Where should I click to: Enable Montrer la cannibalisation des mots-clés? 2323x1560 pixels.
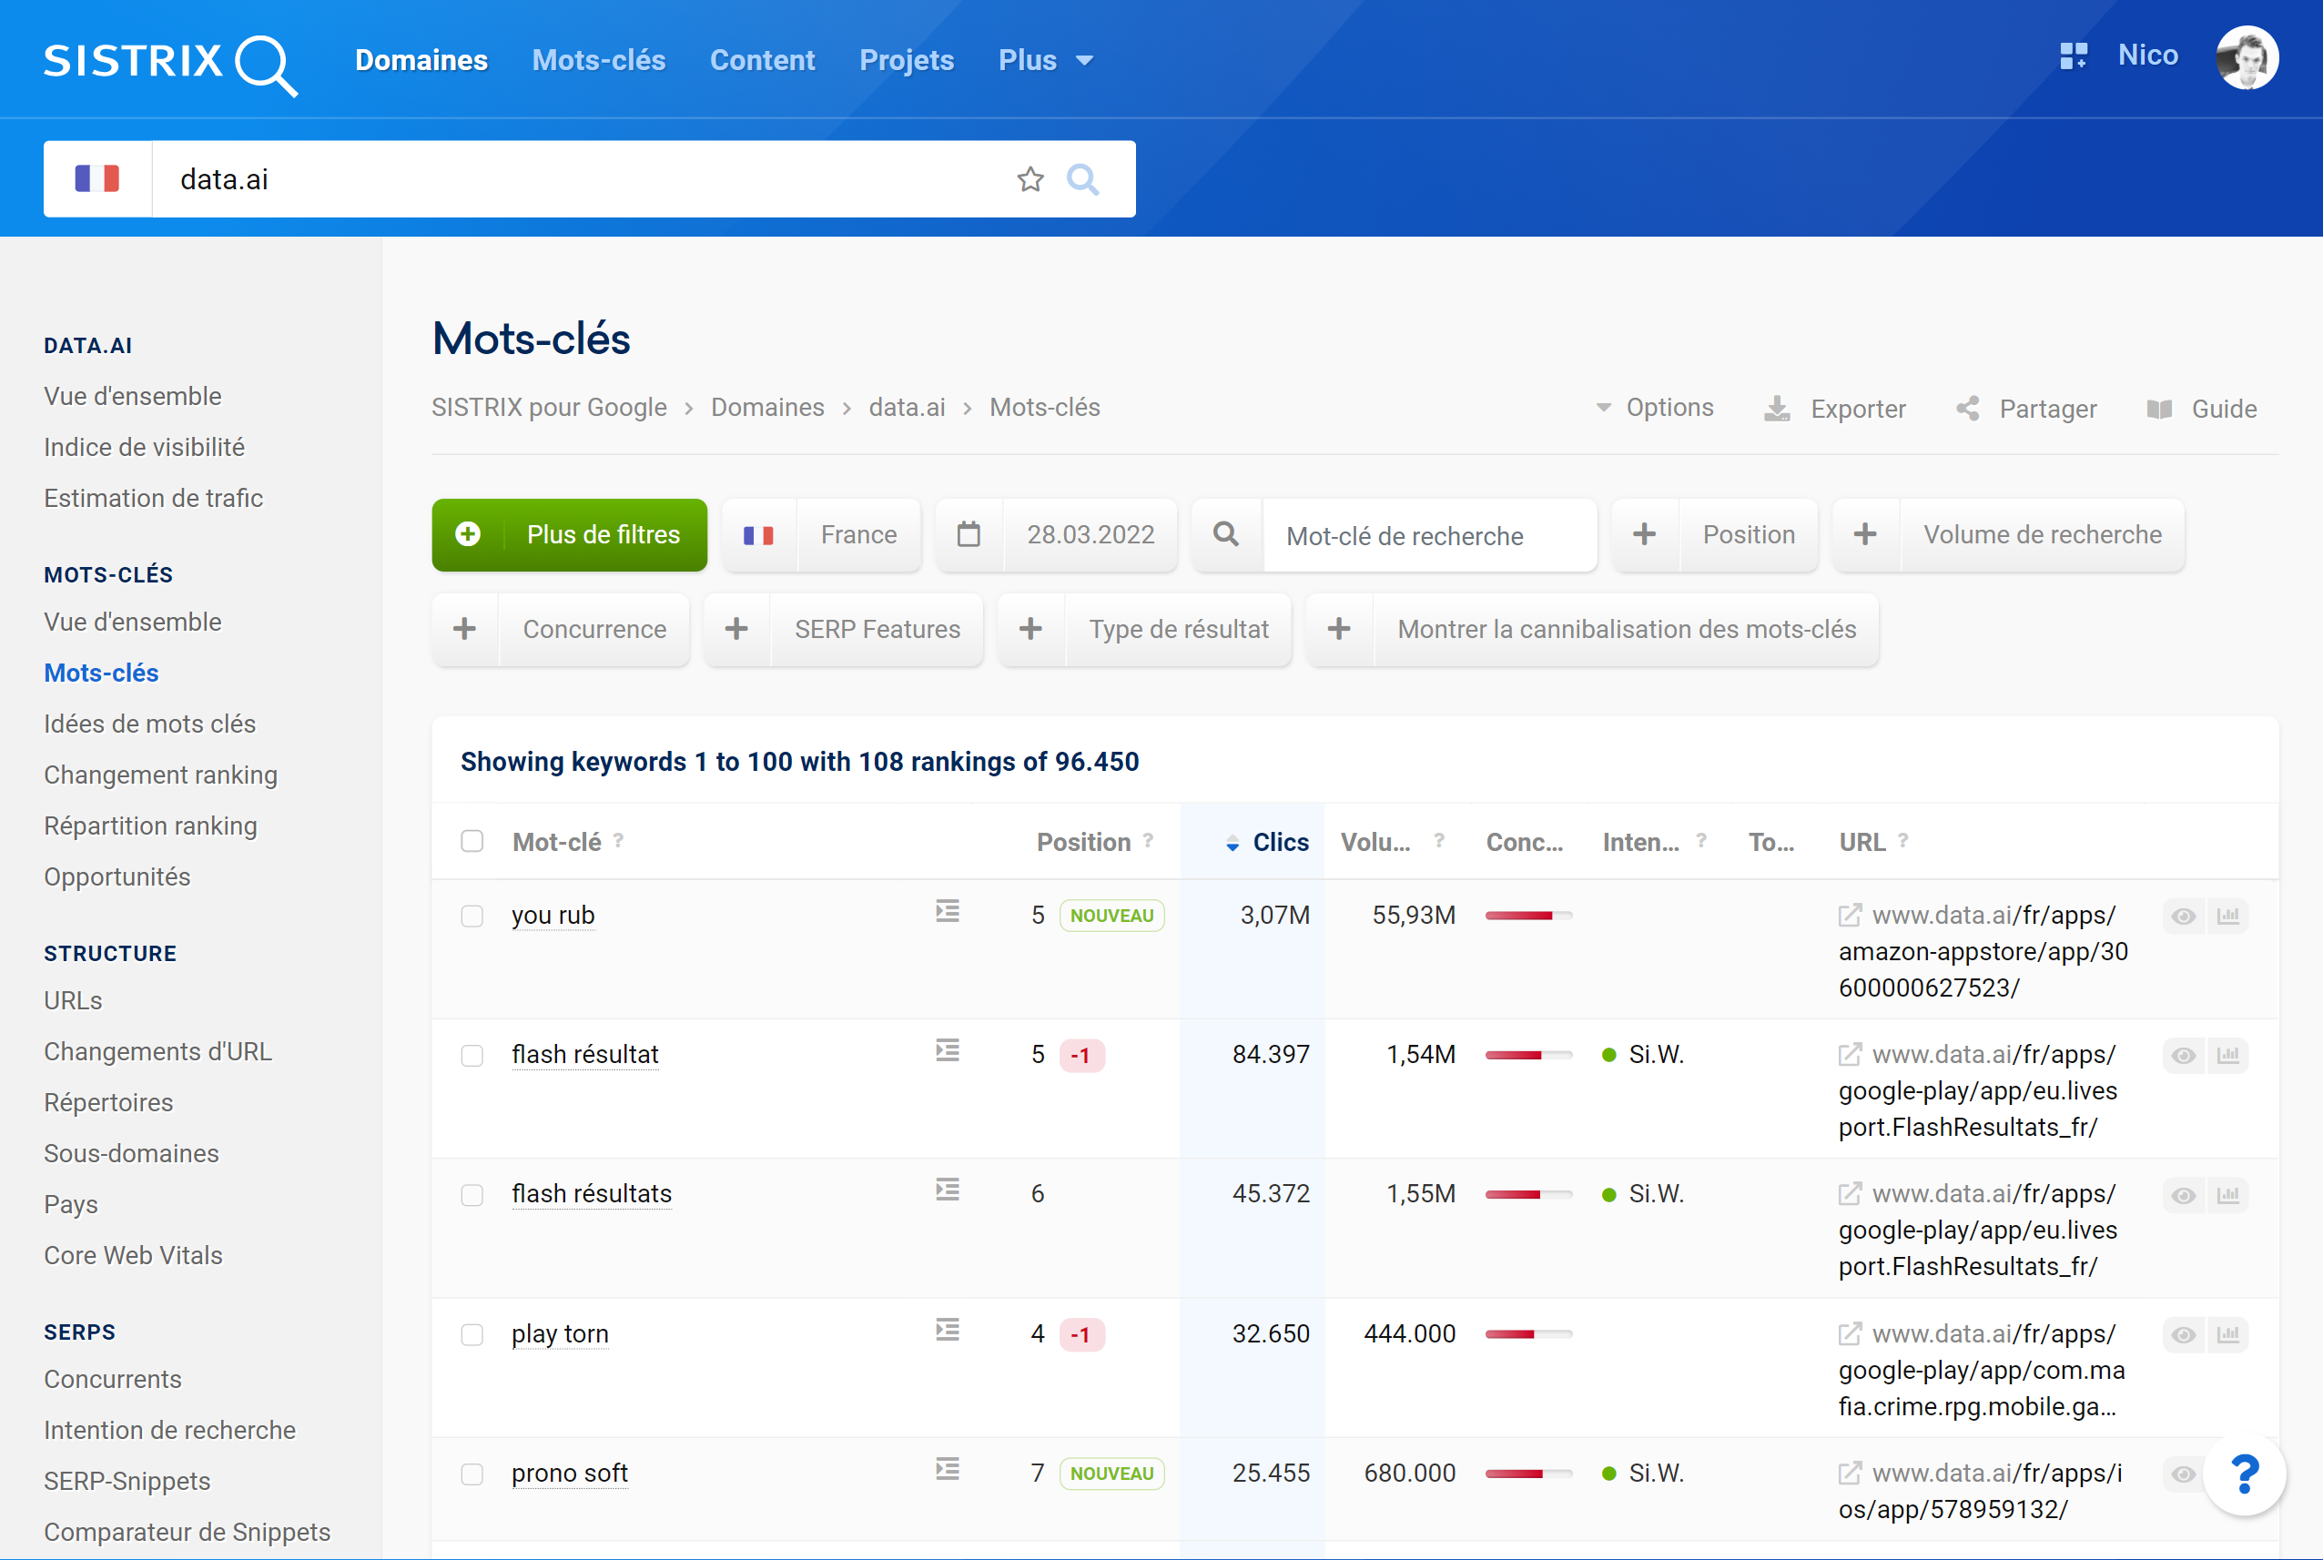[x=1593, y=630]
